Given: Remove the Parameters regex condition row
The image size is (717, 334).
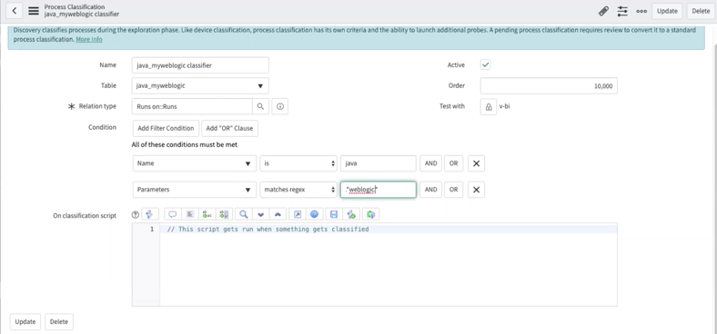Looking at the screenshot, I should 476,190.
